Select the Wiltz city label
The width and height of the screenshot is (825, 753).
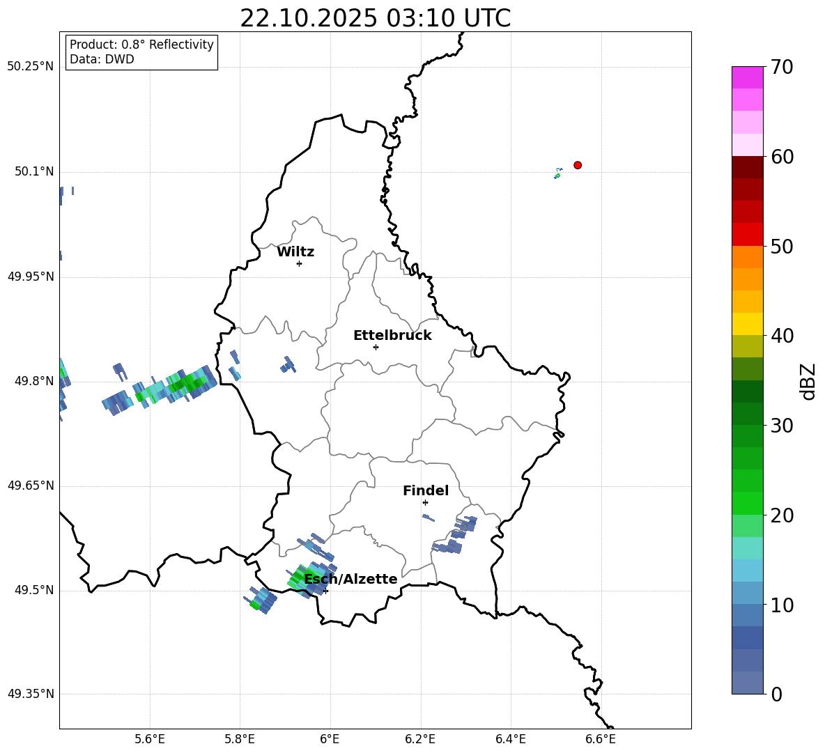(x=295, y=252)
